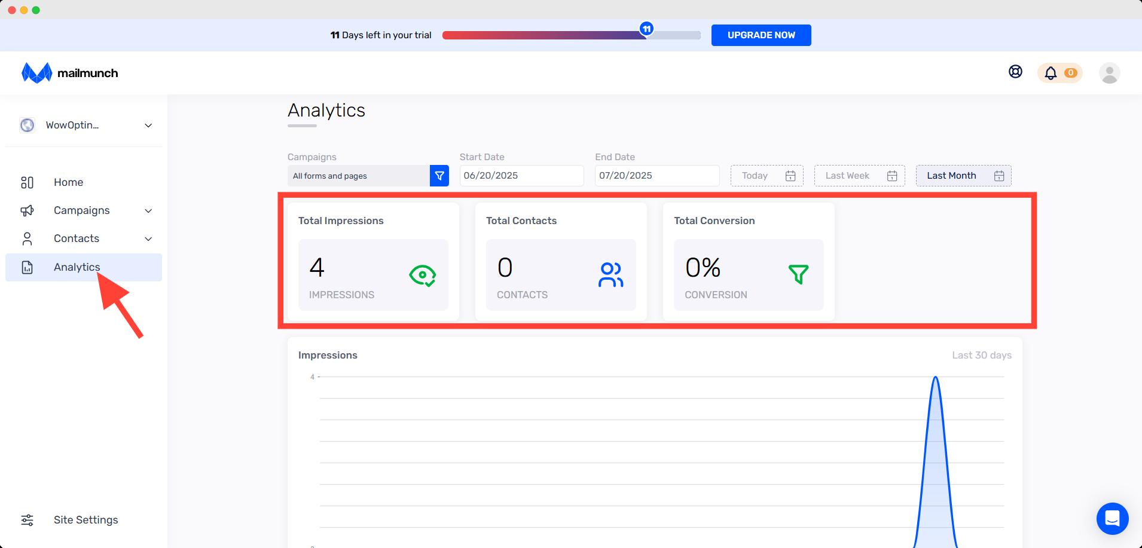The height and width of the screenshot is (548, 1142).
Task: Click the 11 days trial marker
Action: (646, 29)
